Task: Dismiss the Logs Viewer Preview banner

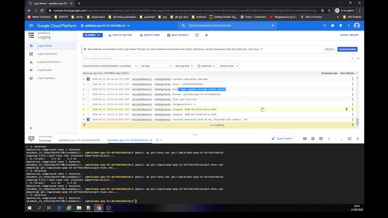Action: tap(329, 49)
